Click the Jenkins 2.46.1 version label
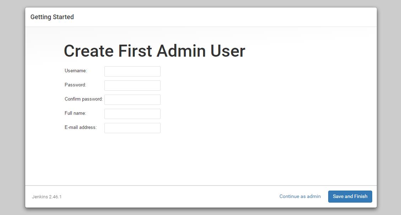Screen dimensions: 401x215 [x=47, y=197]
